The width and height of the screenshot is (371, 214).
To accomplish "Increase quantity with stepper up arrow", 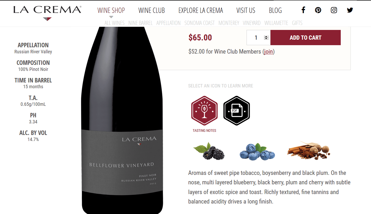I will (266, 36).
